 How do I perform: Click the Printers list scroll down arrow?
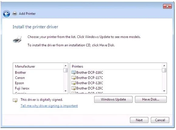(164, 91)
